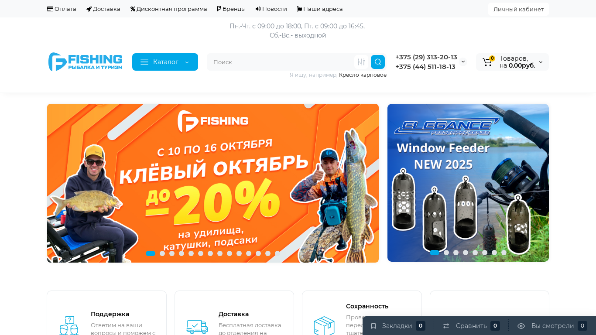The width and height of the screenshot is (596, 335).
Task: Open the Оплата menu item
Action: pos(62,9)
